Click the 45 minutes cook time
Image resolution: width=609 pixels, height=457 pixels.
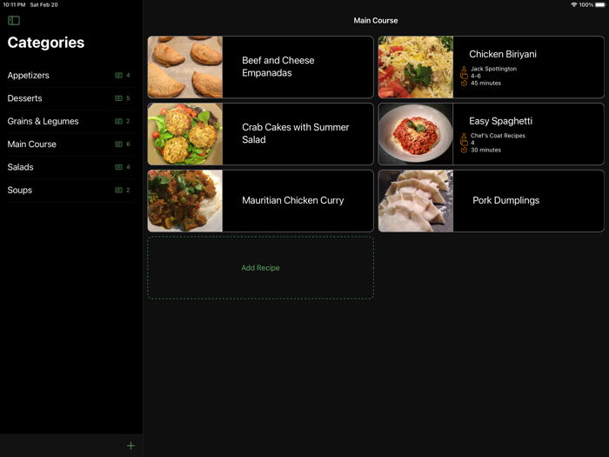point(485,84)
